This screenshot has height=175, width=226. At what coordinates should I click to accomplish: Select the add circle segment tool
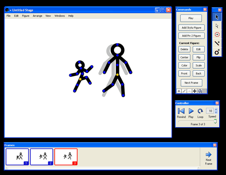coord(217,52)
